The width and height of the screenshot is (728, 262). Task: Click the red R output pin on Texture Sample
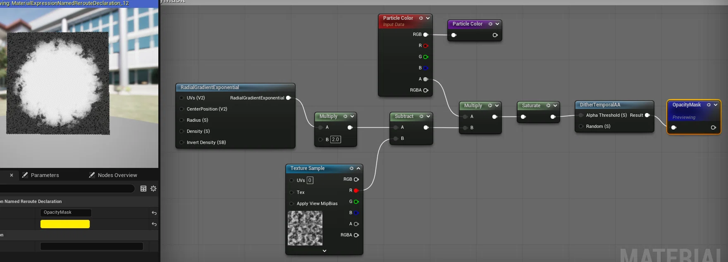pos(356,191)
